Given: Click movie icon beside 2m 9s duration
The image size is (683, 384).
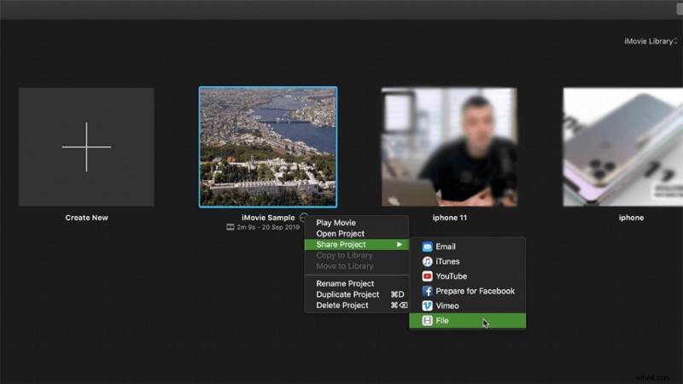Looking at the screenshot, I should click(x=231, y=227).
